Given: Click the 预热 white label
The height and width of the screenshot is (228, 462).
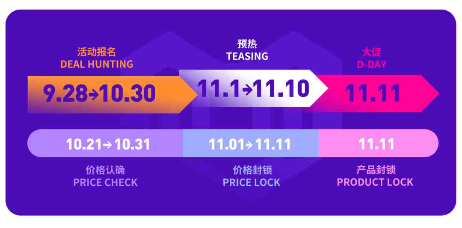Looking at the screenshot, I should [247, 44].
